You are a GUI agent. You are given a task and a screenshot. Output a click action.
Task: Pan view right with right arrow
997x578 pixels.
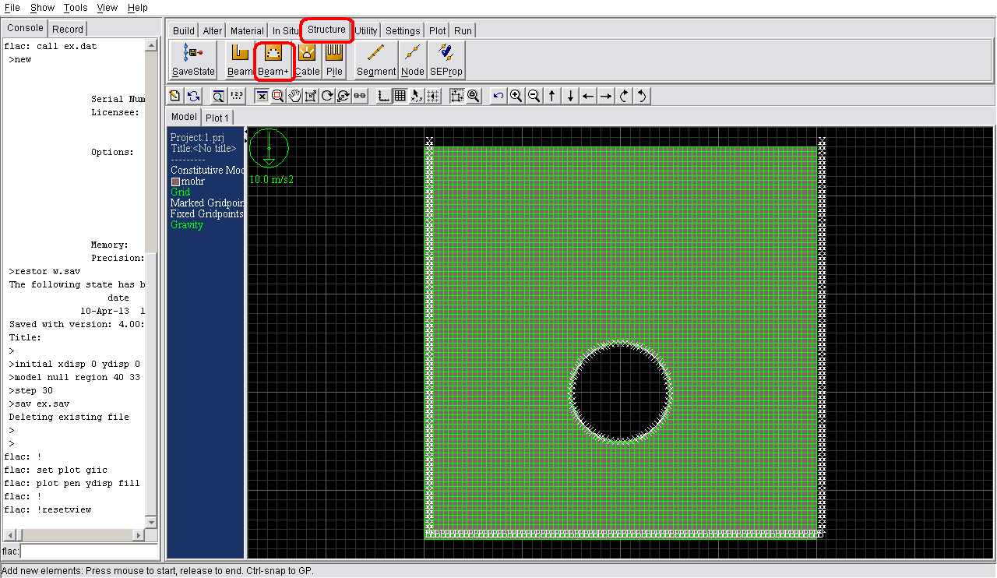click(606, 96)
